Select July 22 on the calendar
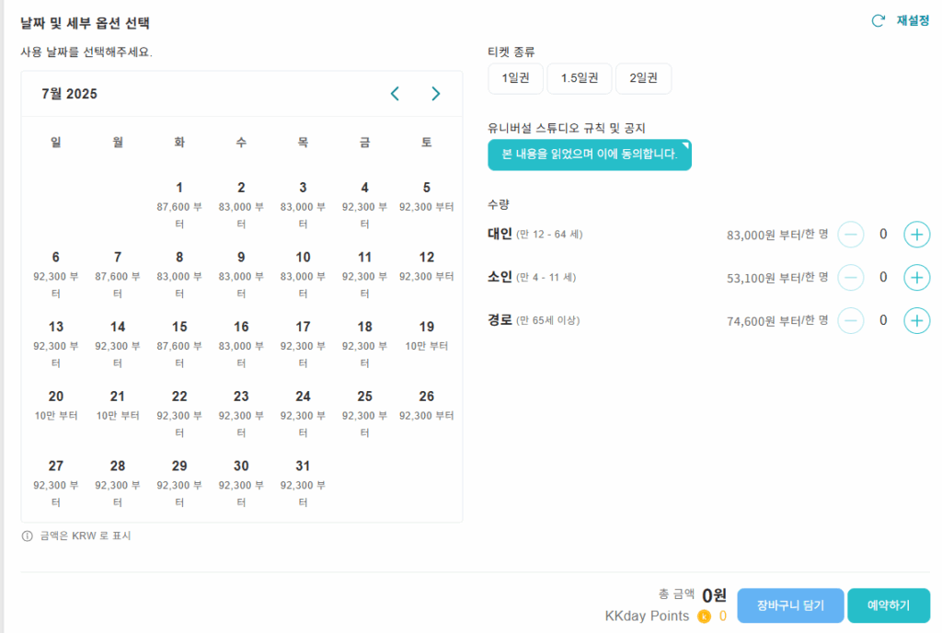The image size is (942, 633). [179, 414]
